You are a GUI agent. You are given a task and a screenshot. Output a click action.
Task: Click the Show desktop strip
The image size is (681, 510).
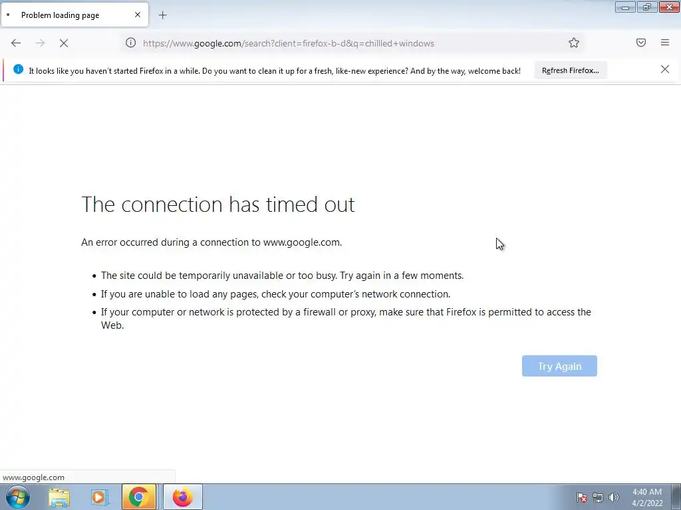coord(676,497)
